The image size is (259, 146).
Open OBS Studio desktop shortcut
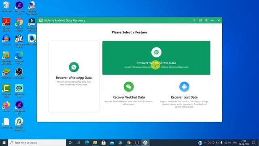point(19,73)
